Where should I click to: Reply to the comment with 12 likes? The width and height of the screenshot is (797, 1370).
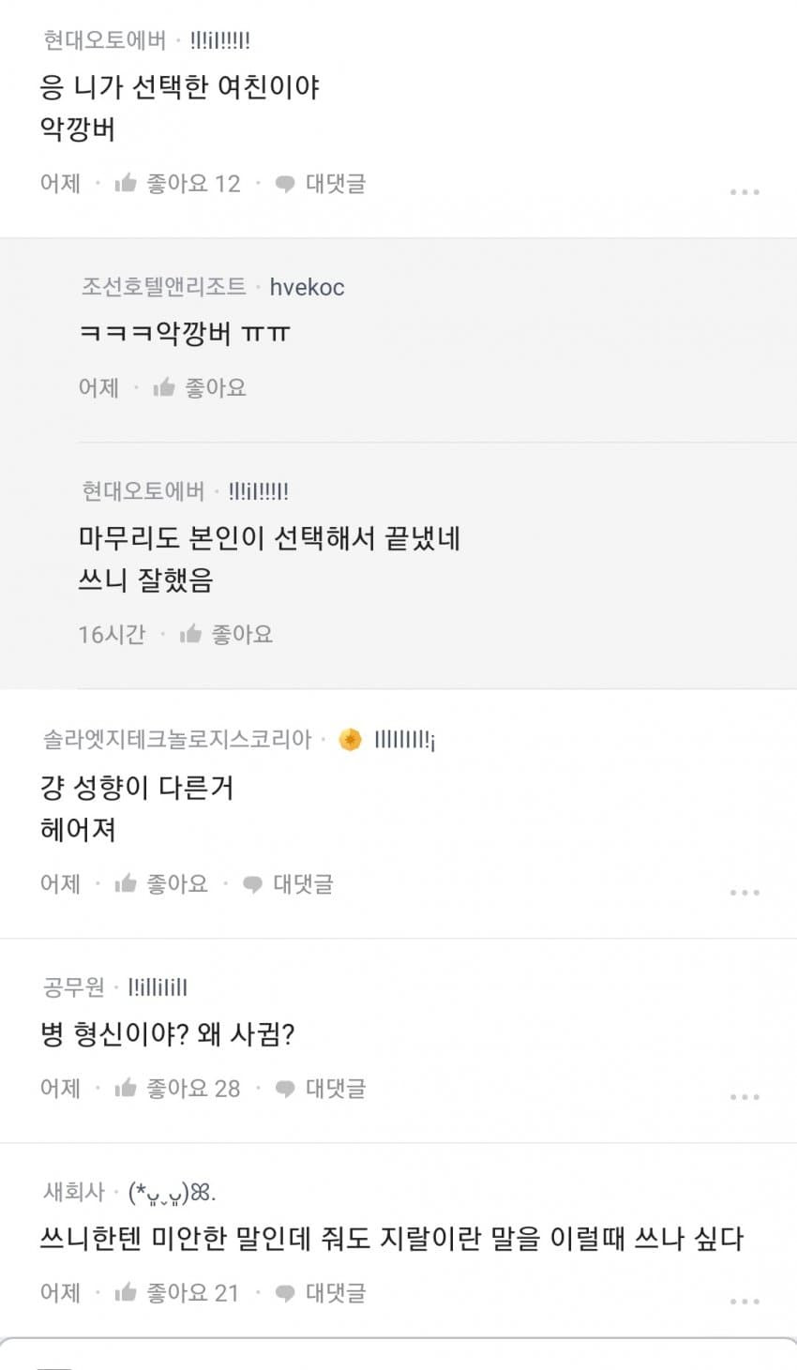click(321, 184)
